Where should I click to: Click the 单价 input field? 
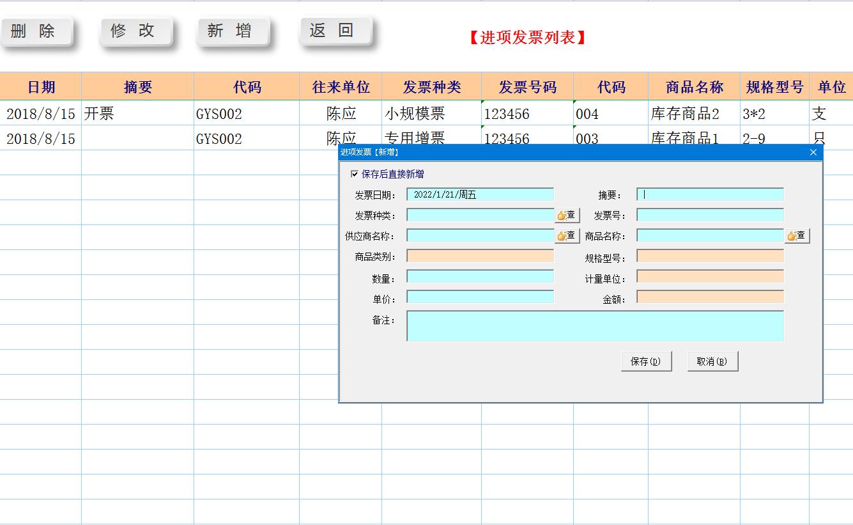click(x=480, y=297)
